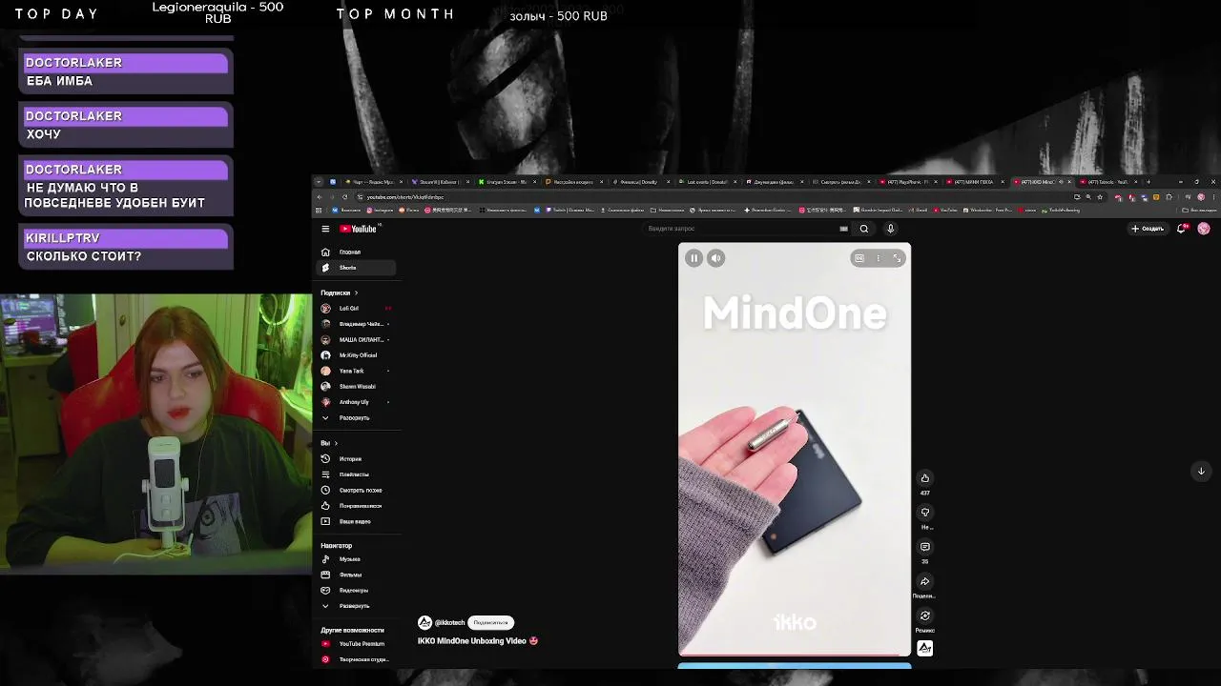Open Плейлисты in sidebar
Viewport: 1221px width, 686px height.
click(x=355, y=474)
